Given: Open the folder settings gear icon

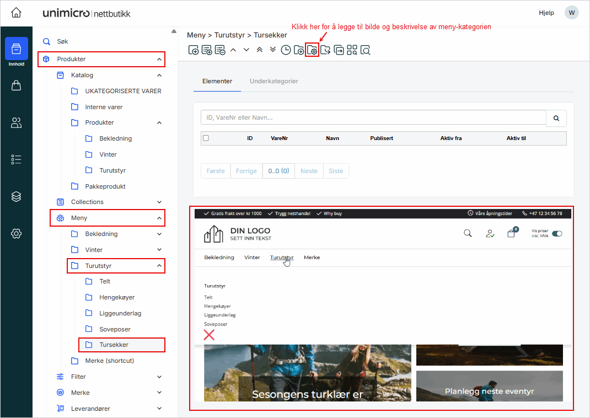Looking at the screenshot, I should coord(312,50).
